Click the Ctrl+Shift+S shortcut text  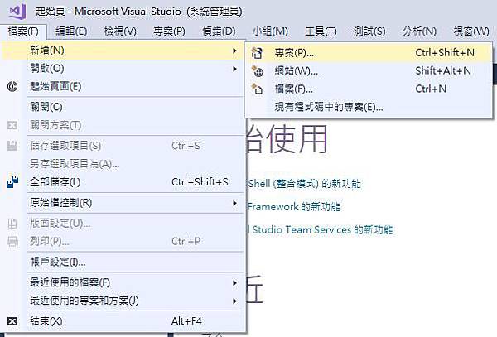(x=200, y=182)
